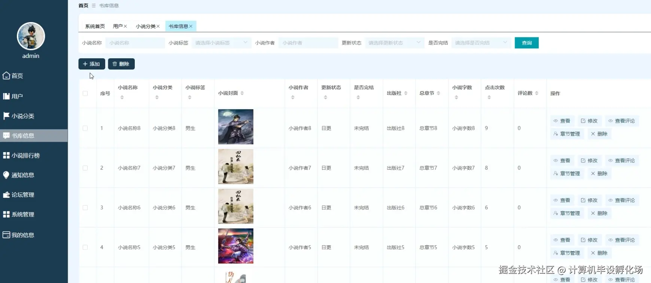
Task: Open the 是否完结 dropdown filter
Action: click(481, 43)
